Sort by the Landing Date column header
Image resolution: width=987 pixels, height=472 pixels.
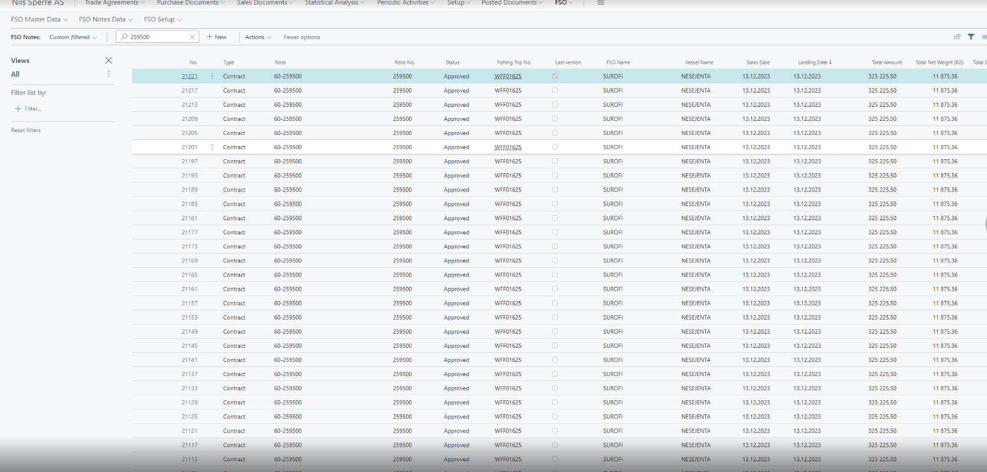coord(813,63)
